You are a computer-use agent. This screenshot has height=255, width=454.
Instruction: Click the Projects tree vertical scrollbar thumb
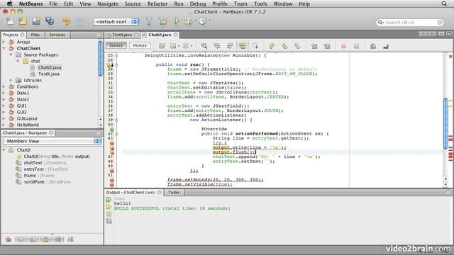[100, 59]
